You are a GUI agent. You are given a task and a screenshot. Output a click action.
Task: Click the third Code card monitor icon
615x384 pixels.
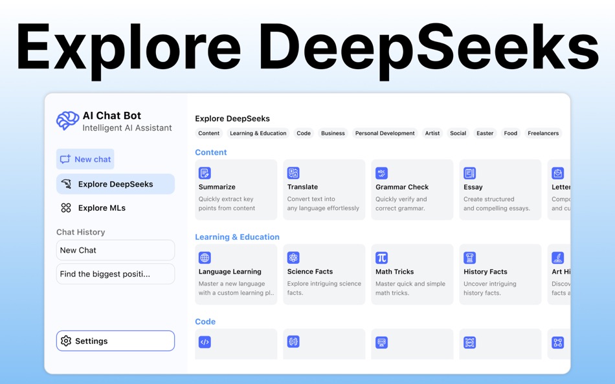tap(382, 343)
